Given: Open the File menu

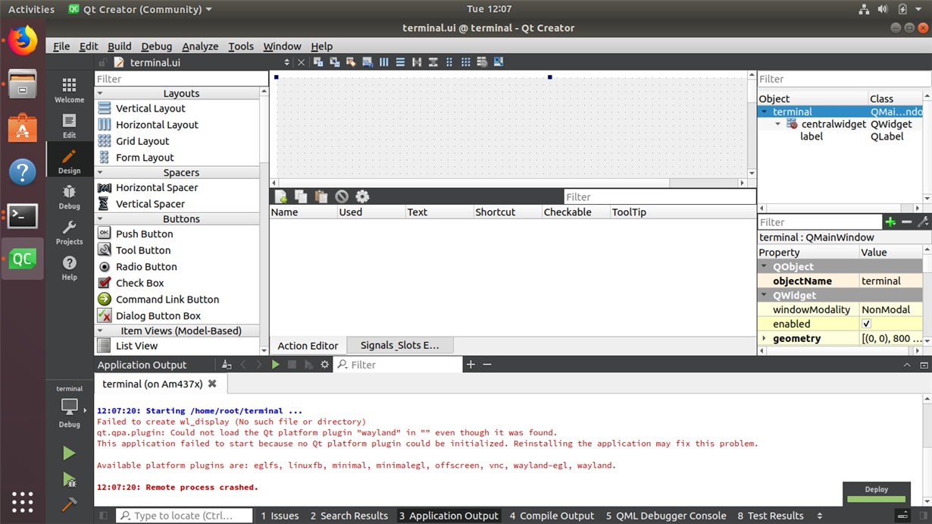Looking at the screenshot, I should tap(61, 46).
